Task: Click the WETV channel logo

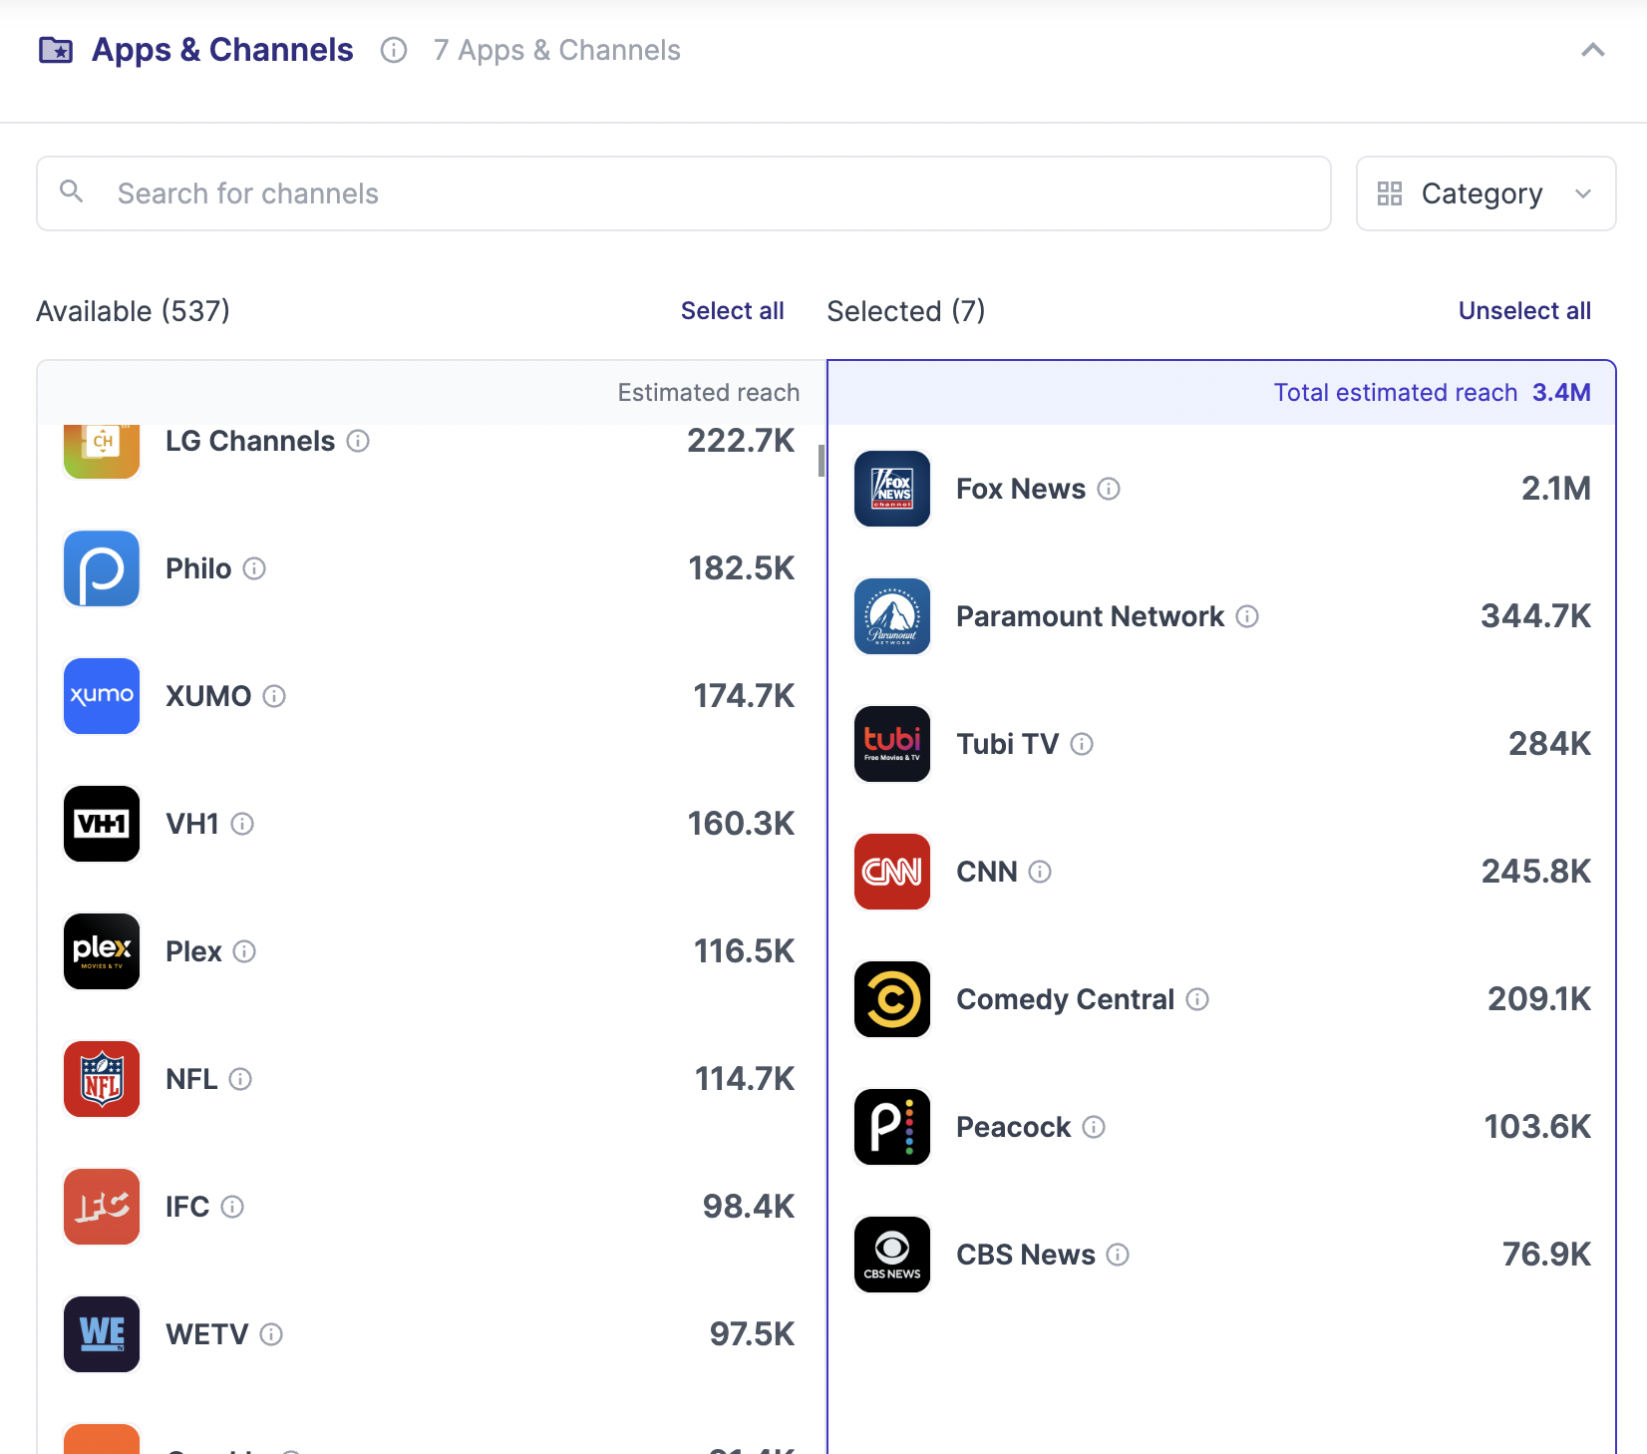Action: (102, 1334)
